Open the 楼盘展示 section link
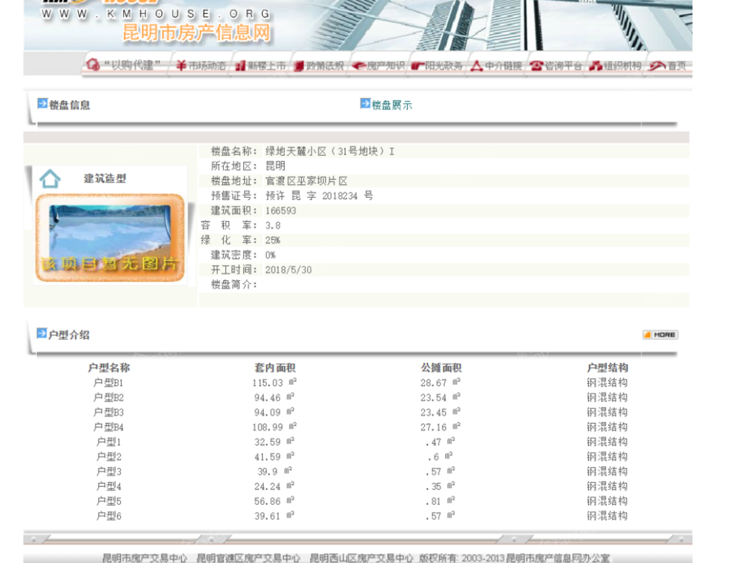Viewport: 751px width, 563px height. point(392,105)
